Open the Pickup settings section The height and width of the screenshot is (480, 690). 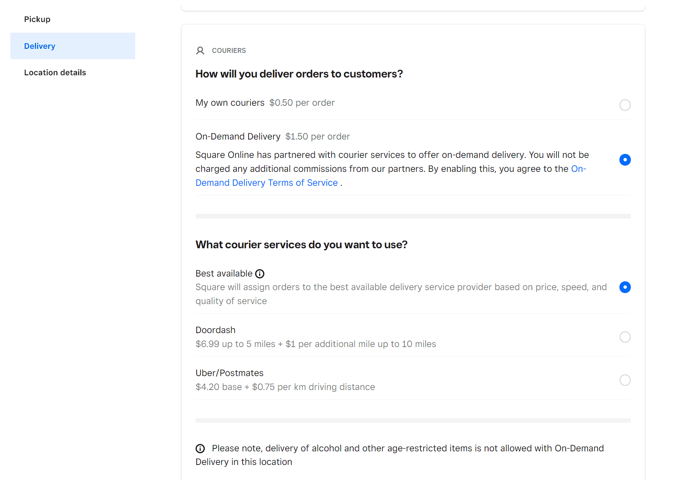tap(37, 19)
